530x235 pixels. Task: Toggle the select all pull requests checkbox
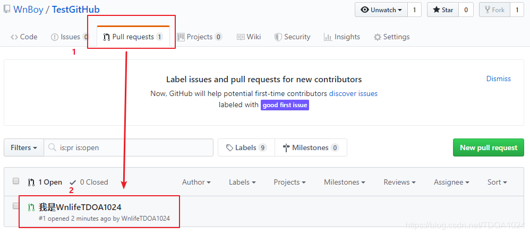[x=16, y=181]
